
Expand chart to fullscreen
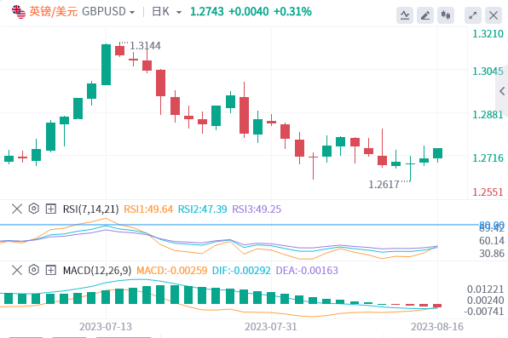(473, 15)
